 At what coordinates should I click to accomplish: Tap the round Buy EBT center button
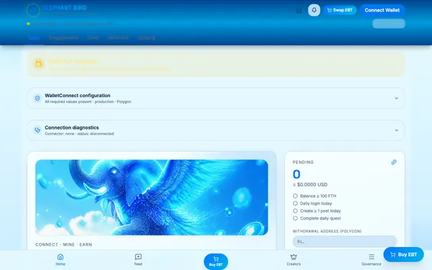click(216, 261)
